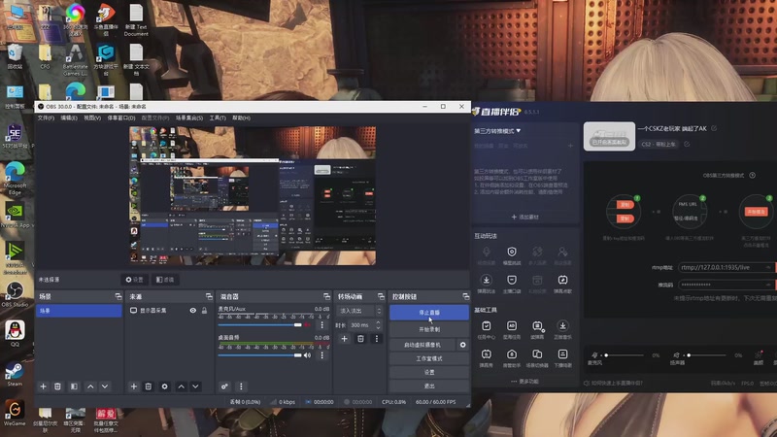
Task: Mute desktop audio speaker icon
Action: click(307, 355)
